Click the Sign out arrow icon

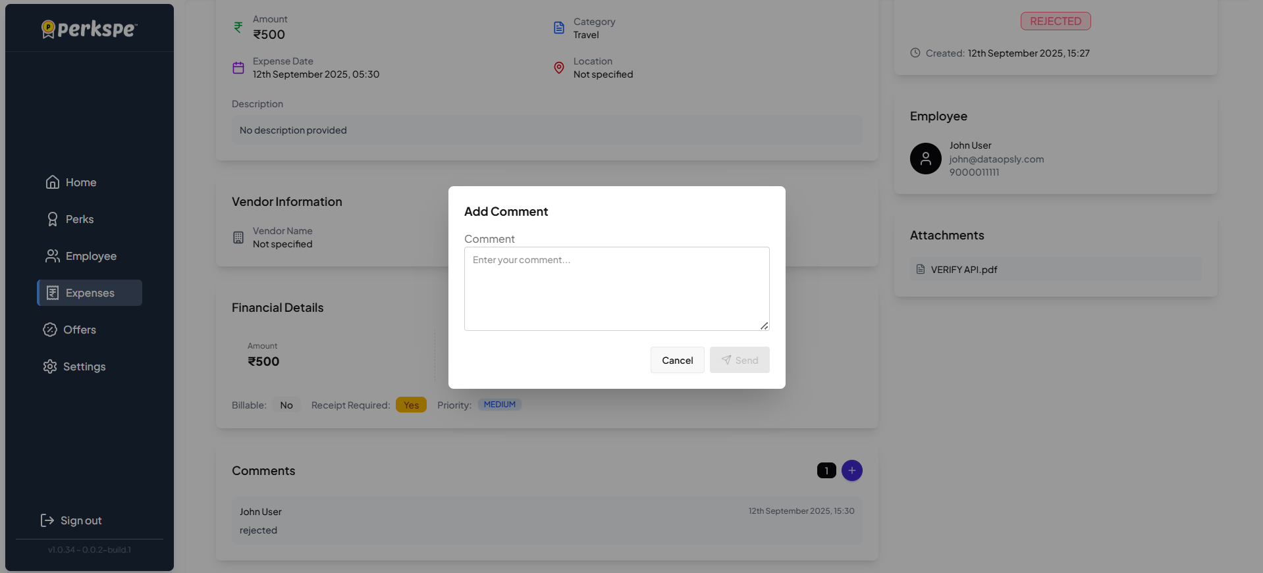47,520
